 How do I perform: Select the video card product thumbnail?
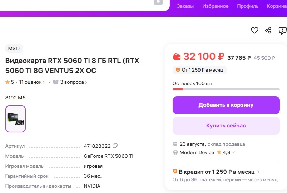16,119
